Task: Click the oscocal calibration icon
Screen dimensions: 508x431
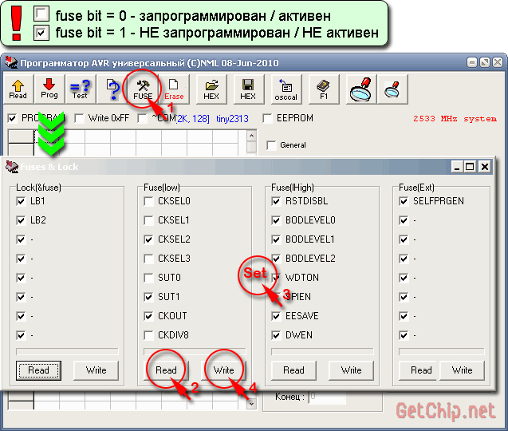Action: point(286,88)
